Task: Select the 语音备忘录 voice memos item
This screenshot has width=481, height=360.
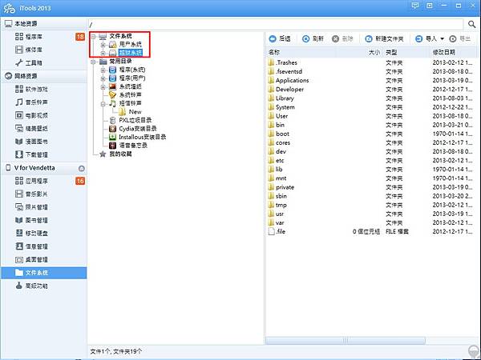Action: click(133, 146)
